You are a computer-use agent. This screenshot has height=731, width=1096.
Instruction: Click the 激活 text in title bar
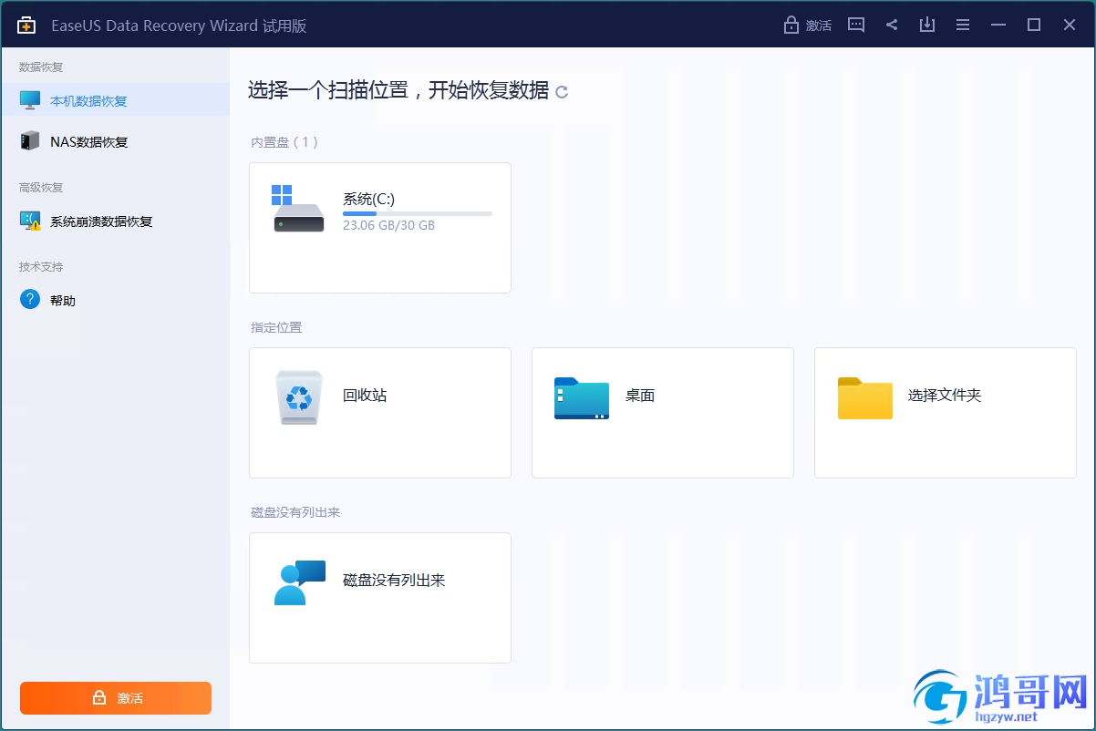pos(819,26)
